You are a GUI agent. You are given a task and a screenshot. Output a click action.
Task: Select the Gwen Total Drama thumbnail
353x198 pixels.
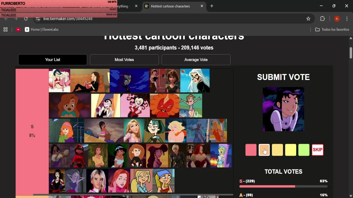click(155, 131)
